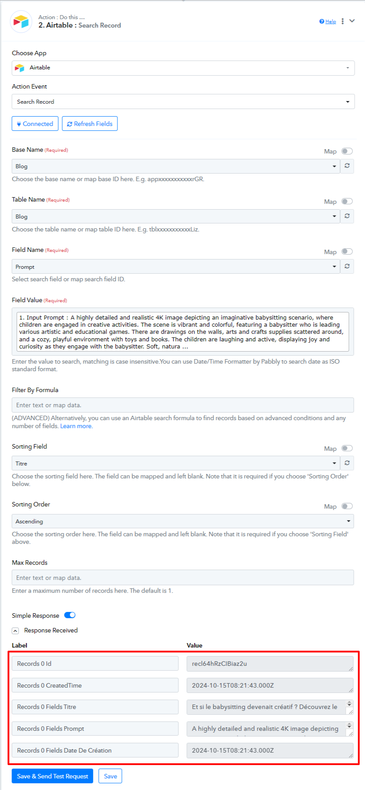Toggle the Map switch for Sorting Order
Image resolution: width=365 pixels, height=790 pixels.
347,506
